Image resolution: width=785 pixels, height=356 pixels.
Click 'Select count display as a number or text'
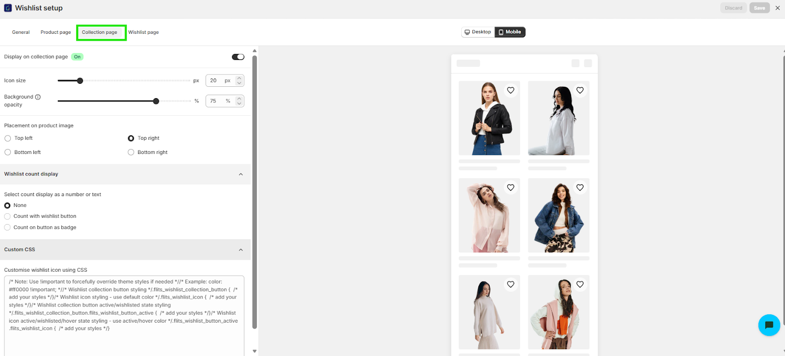[x=52, y=195]
